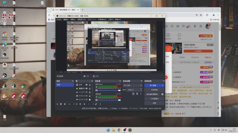The width and height of the screenshot is (238, 133).
Task: Toggle lock on the 视频采集 source
Action: 90,96
